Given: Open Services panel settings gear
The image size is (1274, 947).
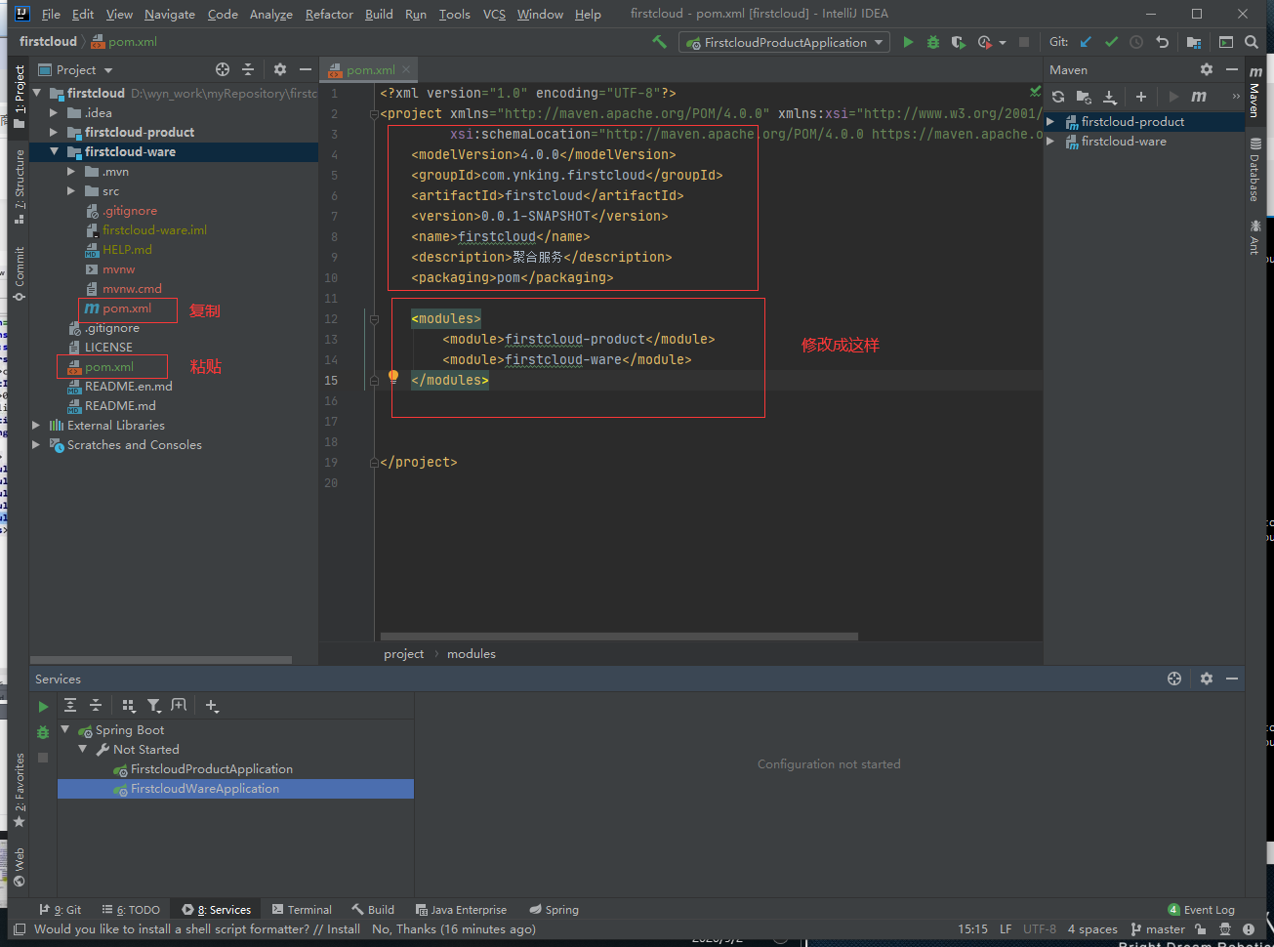Looking at the screenshot, I should [1207, 679].
